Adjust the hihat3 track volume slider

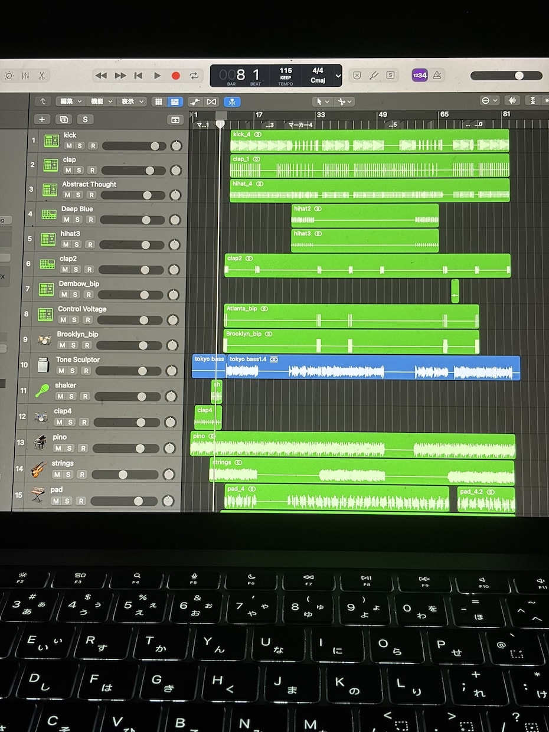click(x=132, y=244)
